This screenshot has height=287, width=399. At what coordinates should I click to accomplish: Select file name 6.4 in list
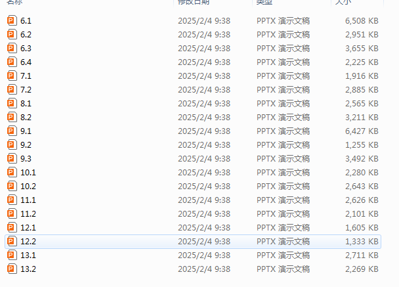(x=26, y=62)
